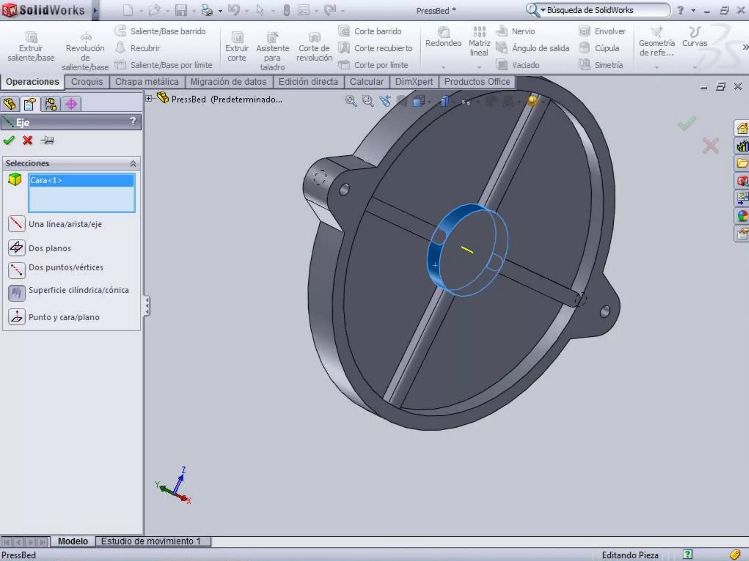Switch to the Croquis tab

(87, 82)
